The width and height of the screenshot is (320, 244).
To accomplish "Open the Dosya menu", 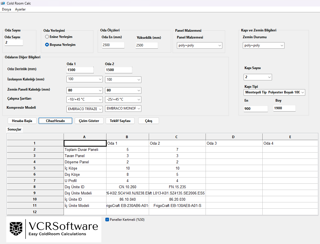I will 7,9.
